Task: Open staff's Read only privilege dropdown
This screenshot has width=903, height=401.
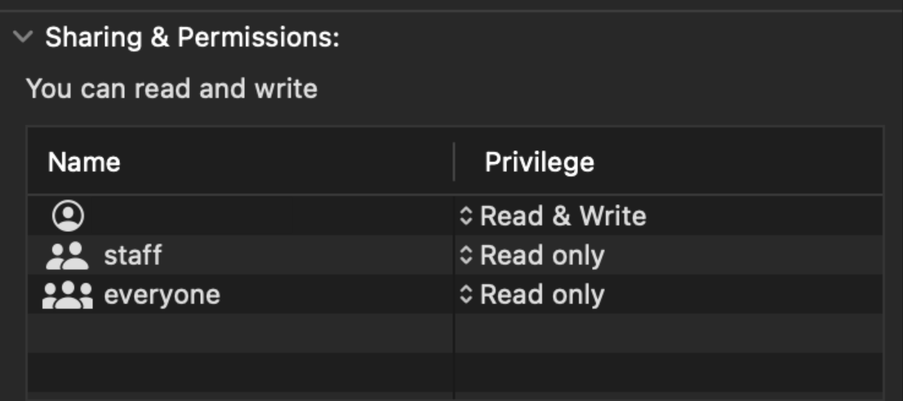Action: 542,256
